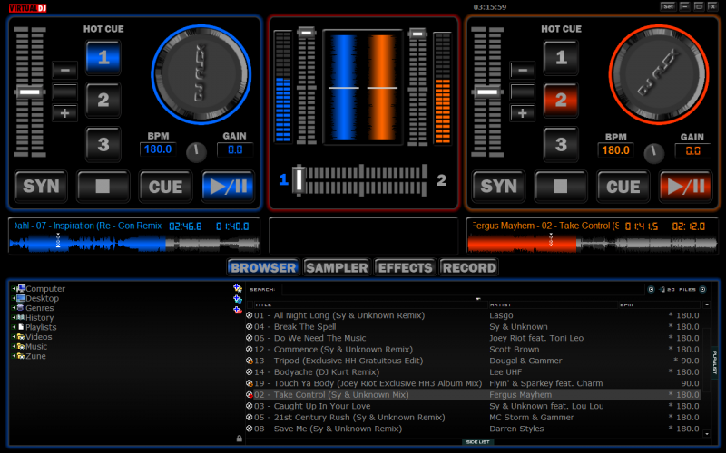
Task: Expand the Zune tree node
Action: pyautogui.click(x=14, y=356)
